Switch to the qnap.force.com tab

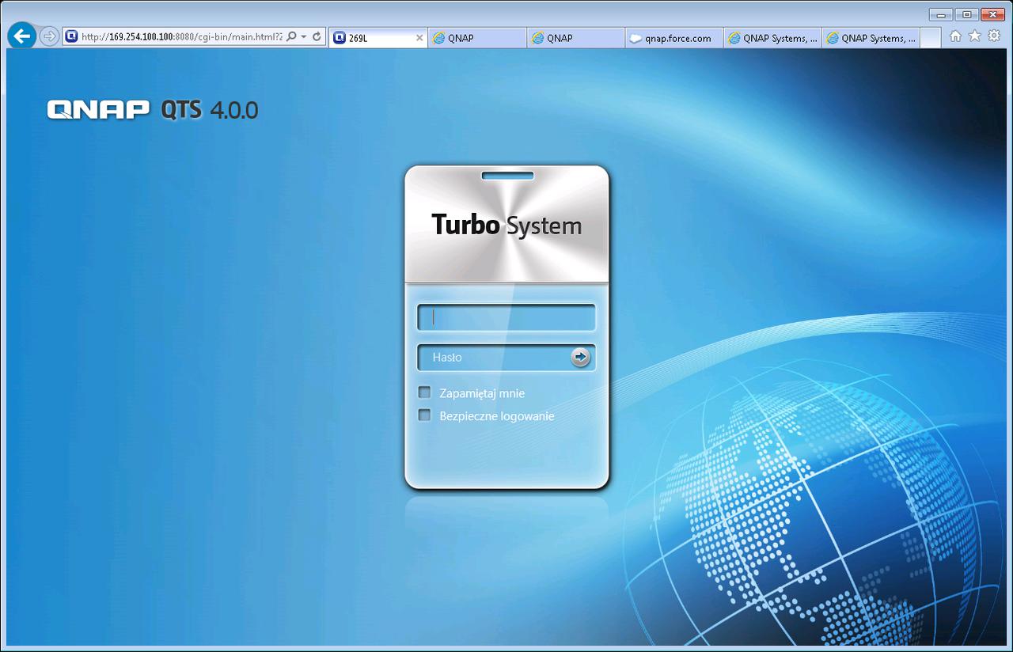point(673,38)
